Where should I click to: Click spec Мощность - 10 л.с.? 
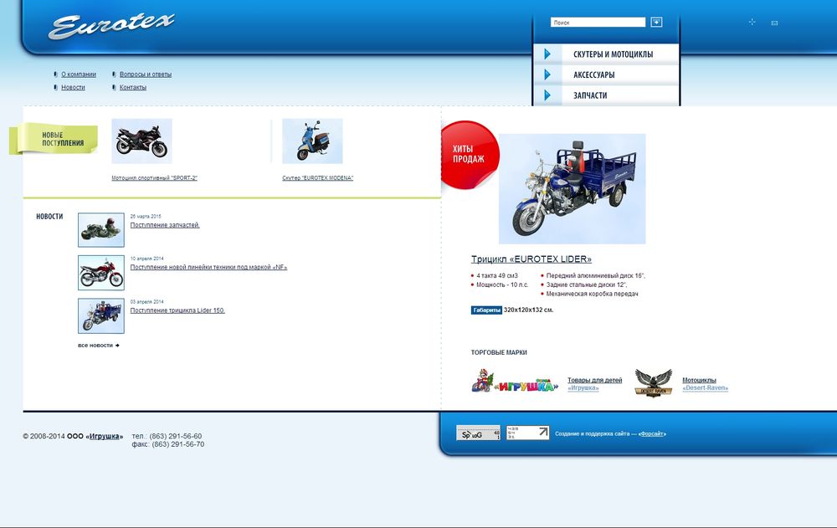(502, 285)
